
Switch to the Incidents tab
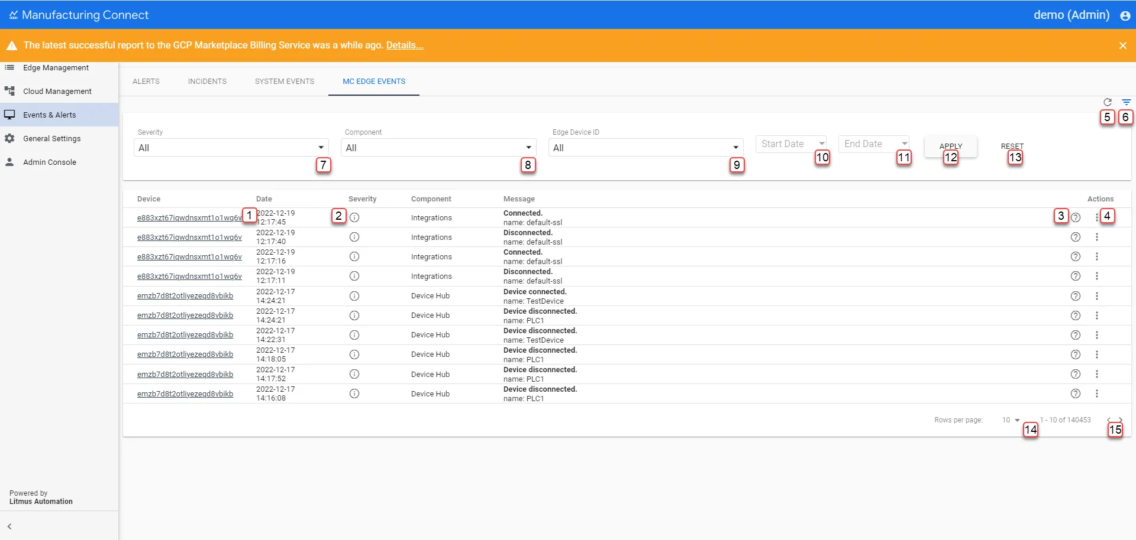point(207,82)
